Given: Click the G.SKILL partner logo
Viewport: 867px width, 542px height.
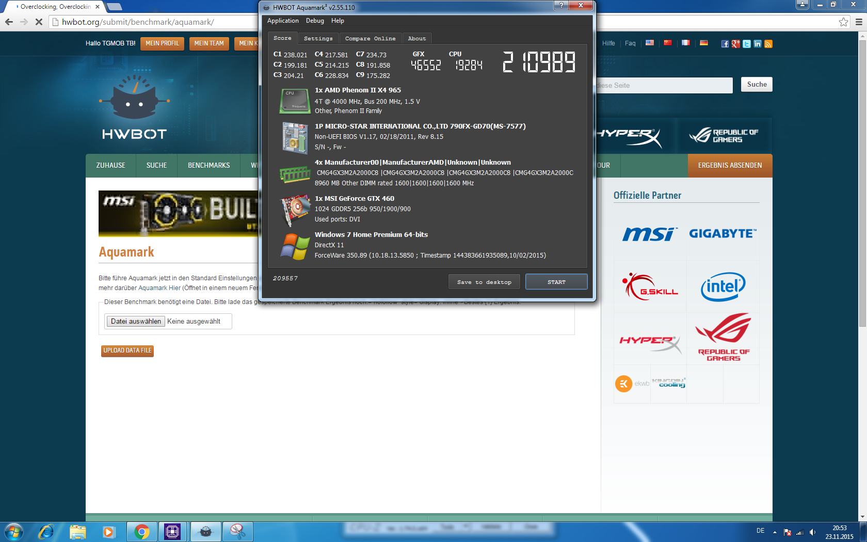Looking at the screenshot, I should pyautogui.click(x=650, y=286).
